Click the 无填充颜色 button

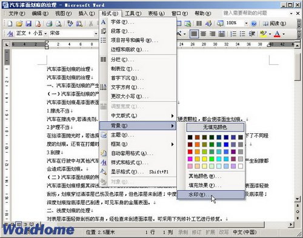[215, 127]
